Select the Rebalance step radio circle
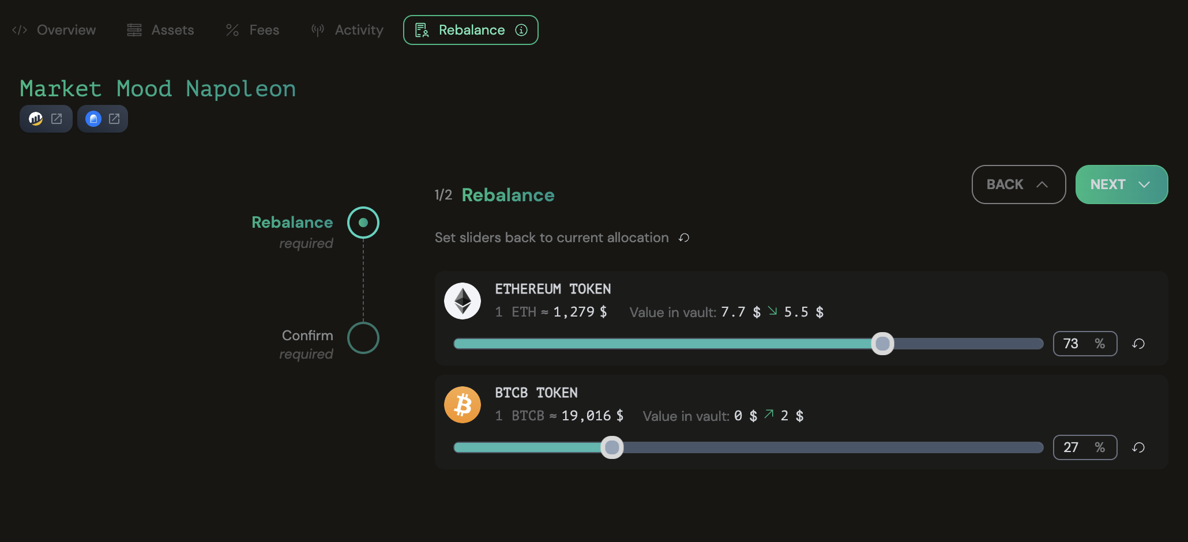 [x=363, y=223]
